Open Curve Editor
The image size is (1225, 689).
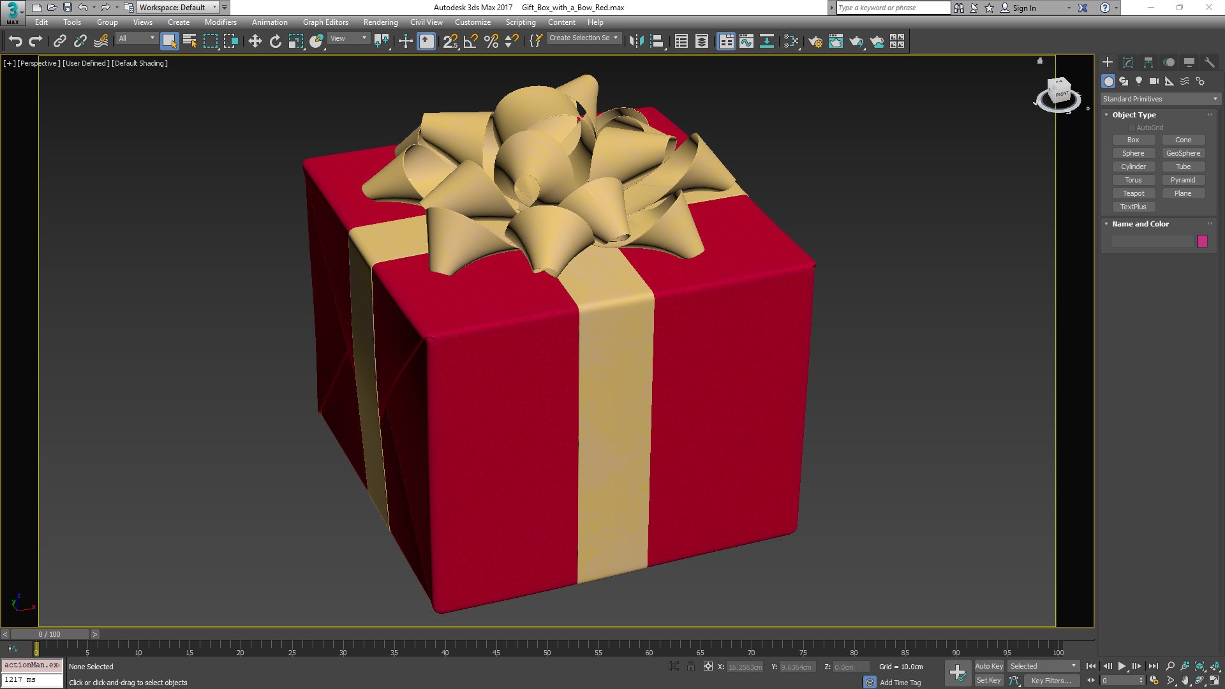pos(746,41)
